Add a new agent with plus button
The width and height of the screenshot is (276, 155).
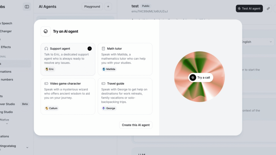tap(108, 6)
